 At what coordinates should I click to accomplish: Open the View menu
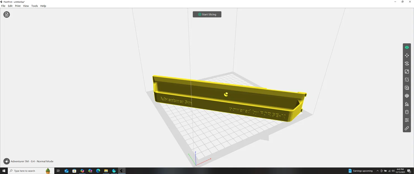[26, 6]
